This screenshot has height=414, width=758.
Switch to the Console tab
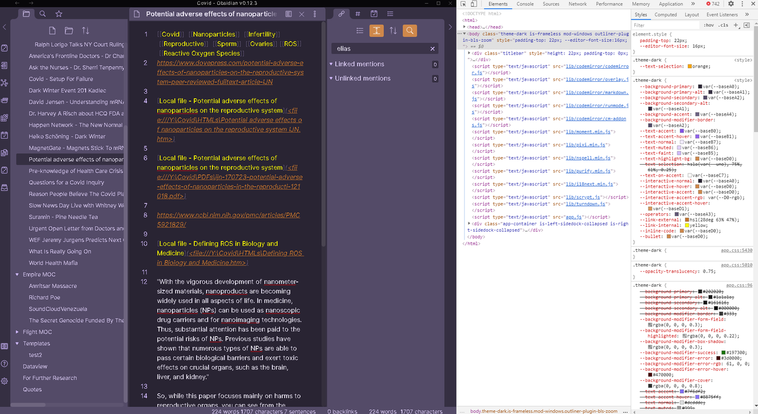click(x=525, y=4)
